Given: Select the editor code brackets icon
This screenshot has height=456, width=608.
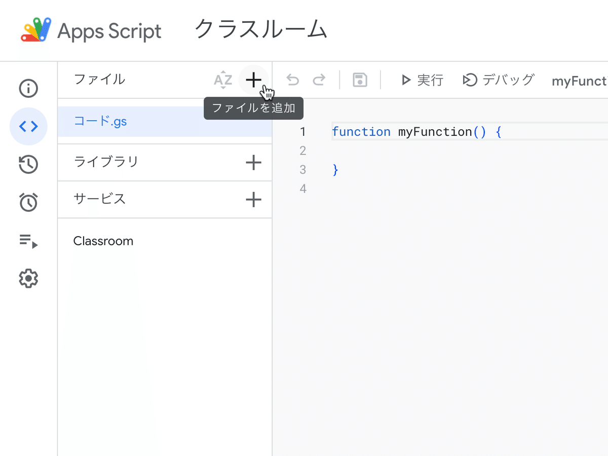Looking at the screenshot, I should [x=28, y=127].
